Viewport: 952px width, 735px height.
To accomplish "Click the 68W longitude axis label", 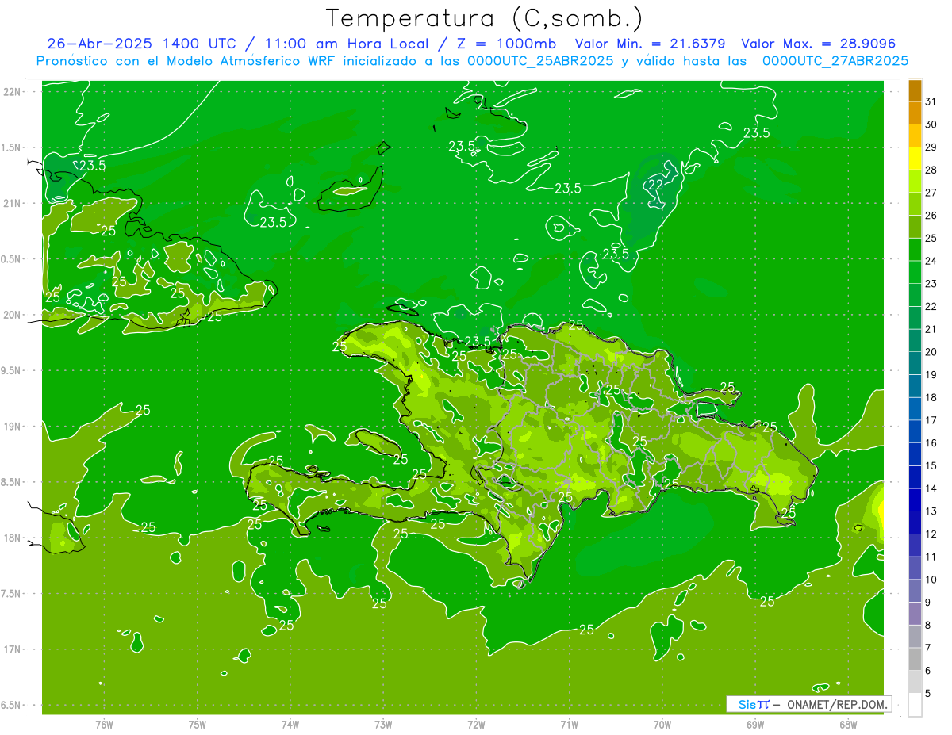I will click(x=848, y=725).
